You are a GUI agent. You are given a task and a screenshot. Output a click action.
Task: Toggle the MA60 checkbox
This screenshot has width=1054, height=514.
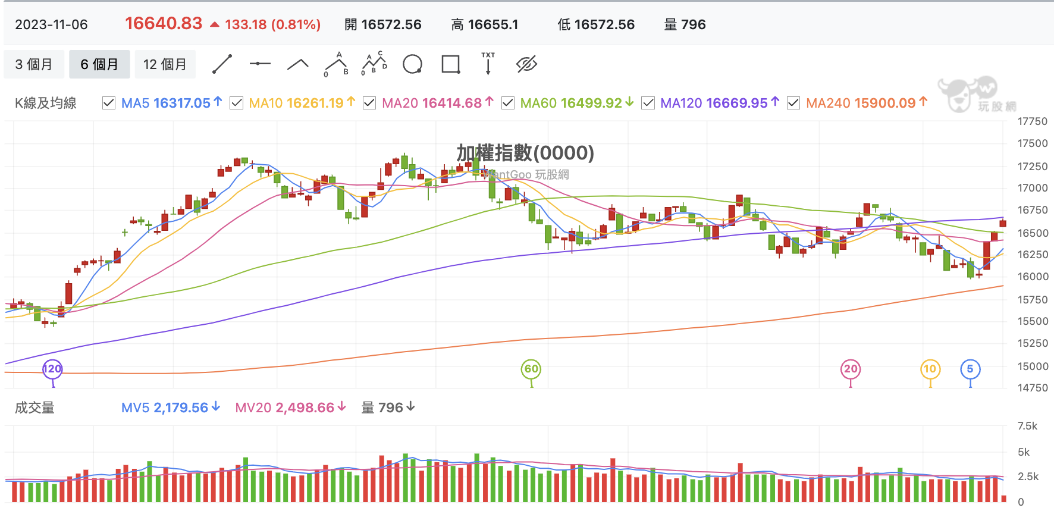(x=508, y=103)
